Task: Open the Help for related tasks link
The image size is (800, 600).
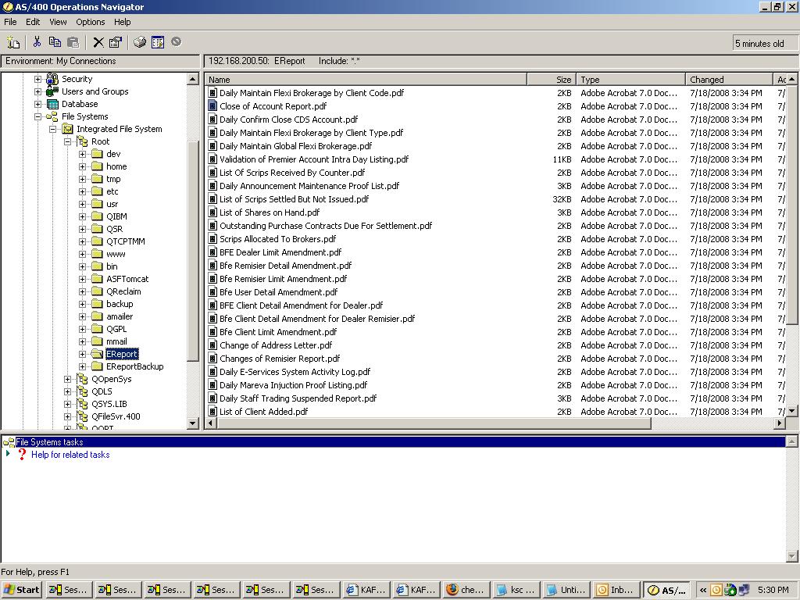Action: pos(70,455)
